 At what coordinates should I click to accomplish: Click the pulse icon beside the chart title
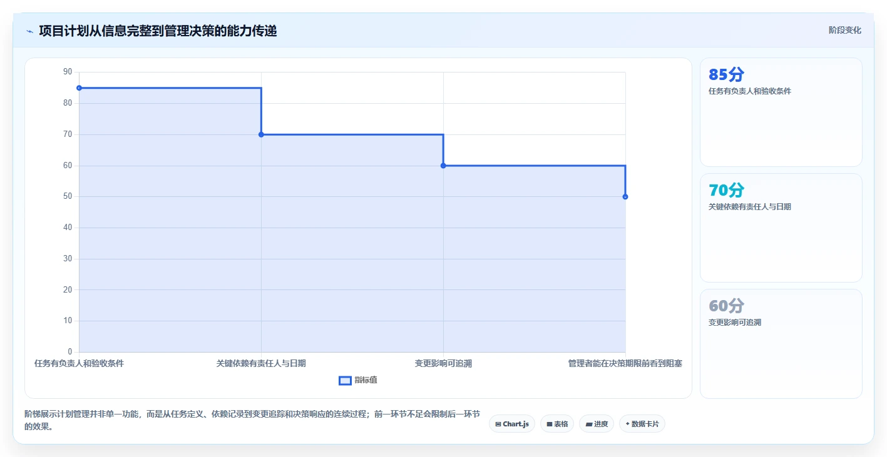coord(29,31)
